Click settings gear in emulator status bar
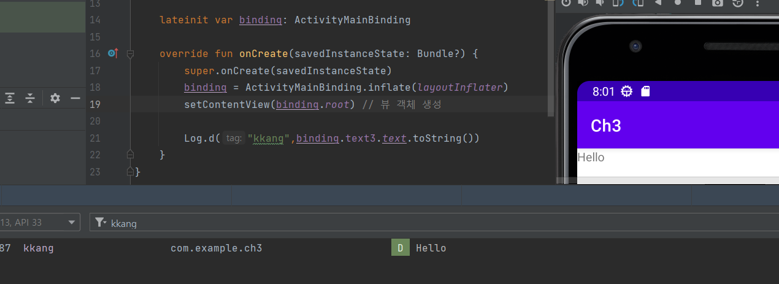 (626, 92)
